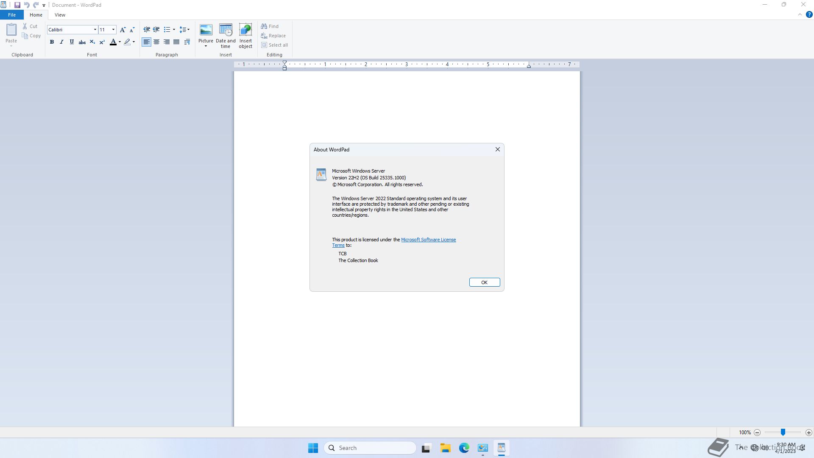
Task: Toggle Strikethrough formatting
Action: (82, 42)
